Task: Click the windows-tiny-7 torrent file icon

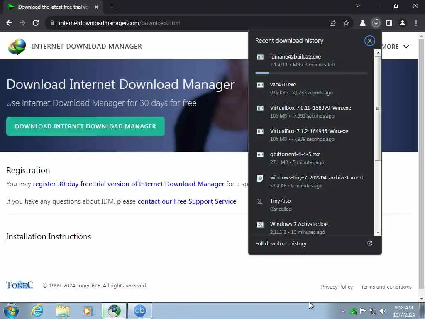Action: point(260,178)
